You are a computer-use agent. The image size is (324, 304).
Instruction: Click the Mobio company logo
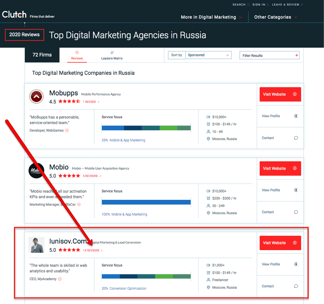(36, 171)
